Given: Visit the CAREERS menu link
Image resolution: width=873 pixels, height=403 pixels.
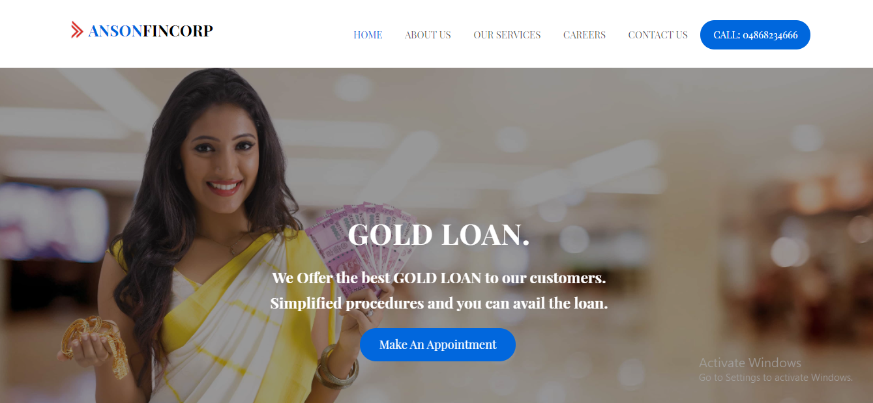Looking at the screenshot, I should (584, 35).
